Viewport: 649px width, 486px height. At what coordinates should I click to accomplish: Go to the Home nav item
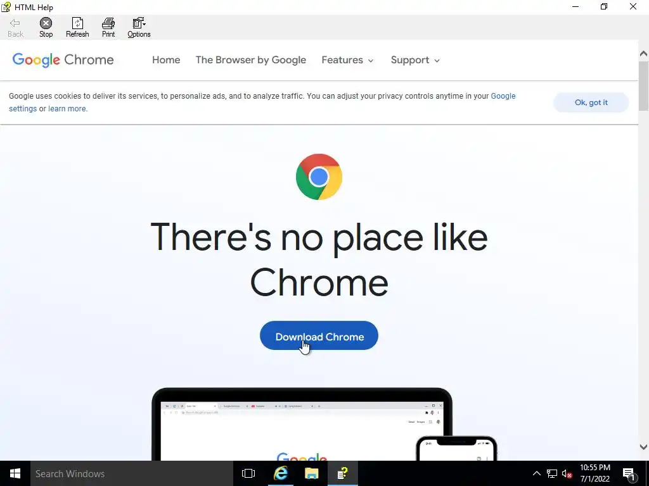coord(166,60)
